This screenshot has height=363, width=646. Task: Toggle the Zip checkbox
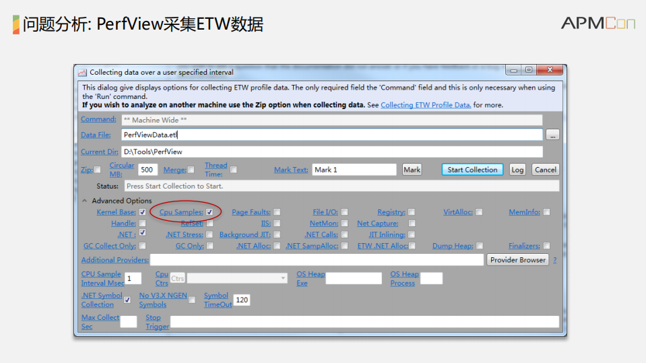[x=98, y=170]
